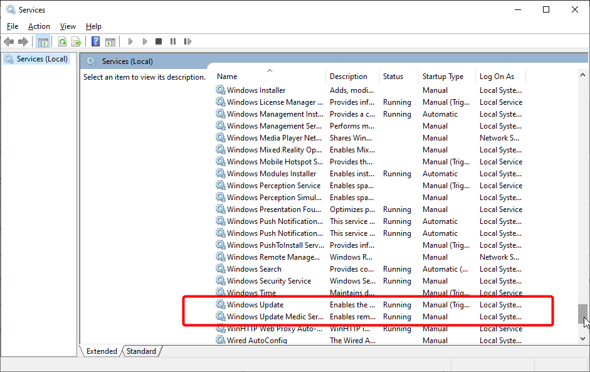The height and width of the screenshot is (372, 590).
Task: Open the View menu
Action: pyautogui.click(x=68, y=26)
